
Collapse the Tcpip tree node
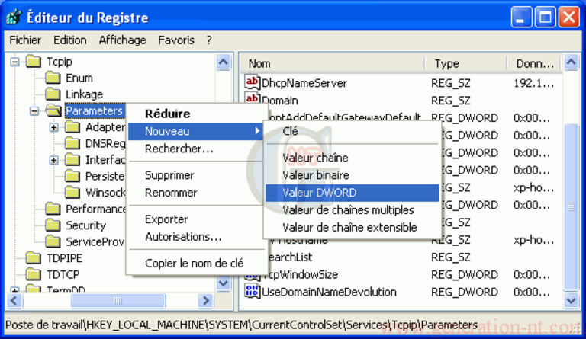[x=14, y=62]
